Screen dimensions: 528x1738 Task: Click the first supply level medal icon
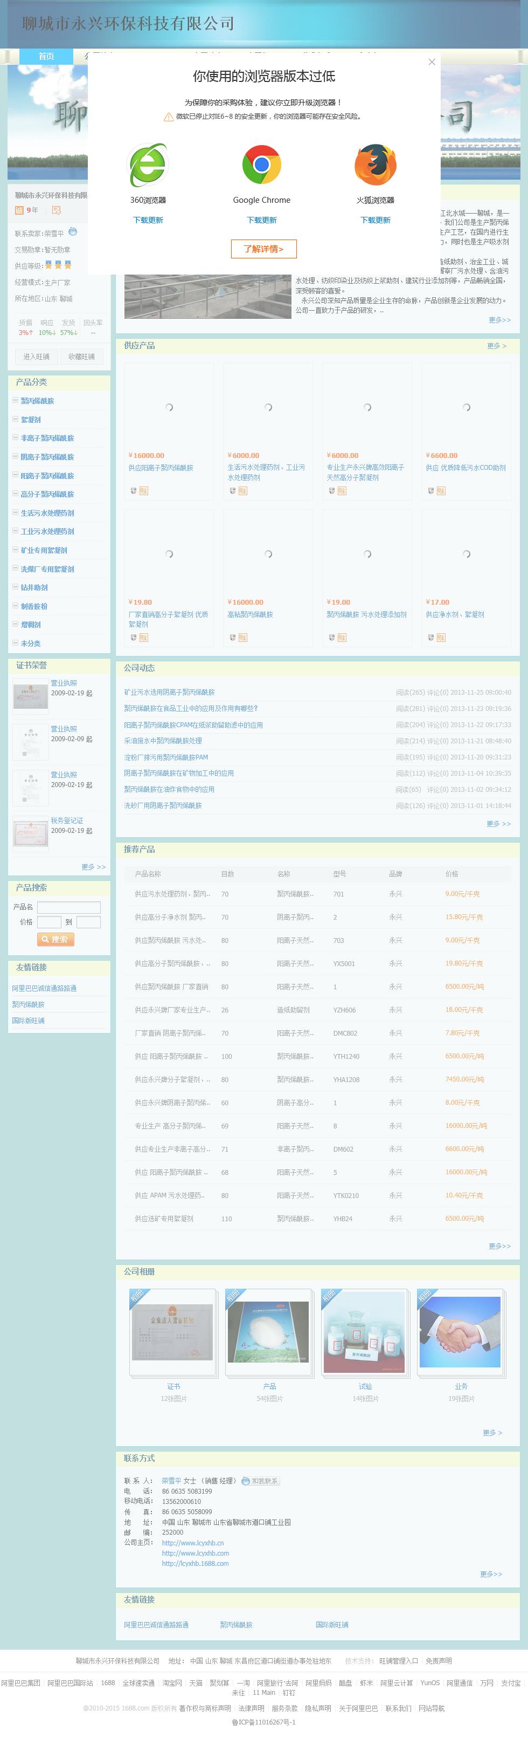(x=48, y=265)
